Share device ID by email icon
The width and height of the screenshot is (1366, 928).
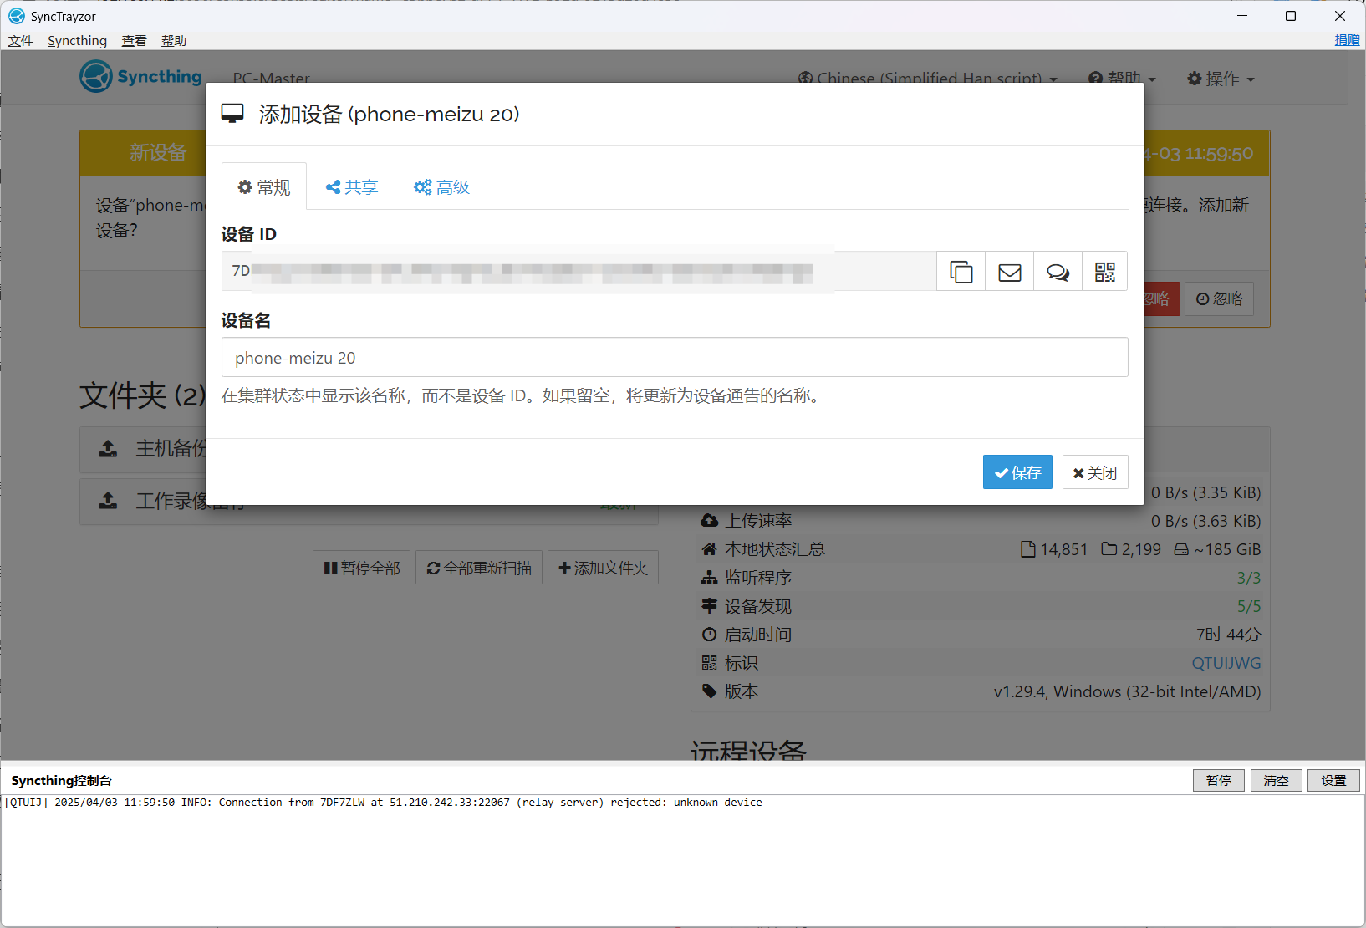coord(1009,272)
